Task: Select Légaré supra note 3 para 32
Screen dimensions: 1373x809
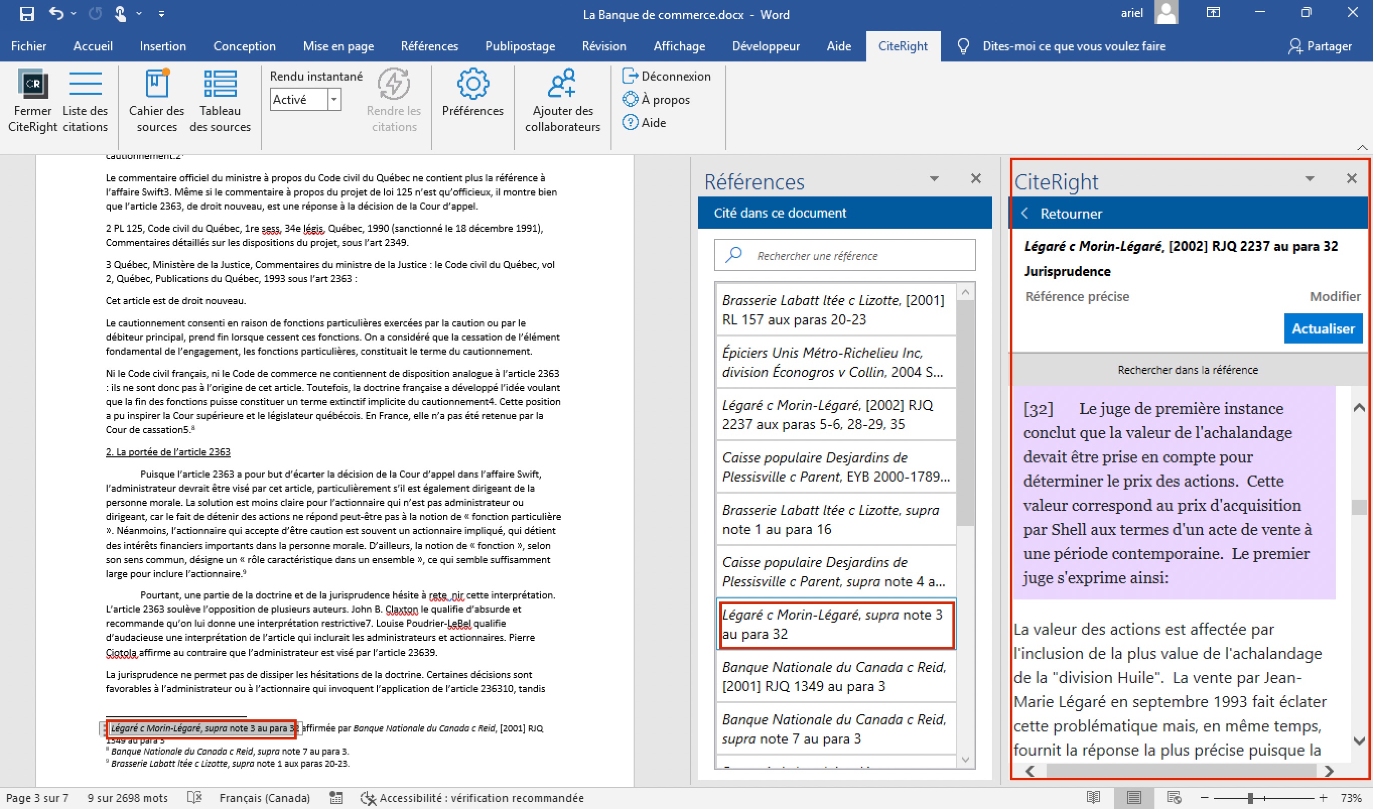Action: tap(836, 624)
